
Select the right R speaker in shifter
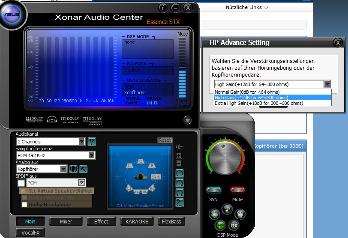click(152, 166)
